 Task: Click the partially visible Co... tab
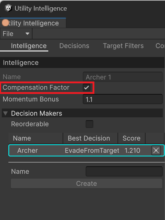pyautogui.click(x=160, y=46)
